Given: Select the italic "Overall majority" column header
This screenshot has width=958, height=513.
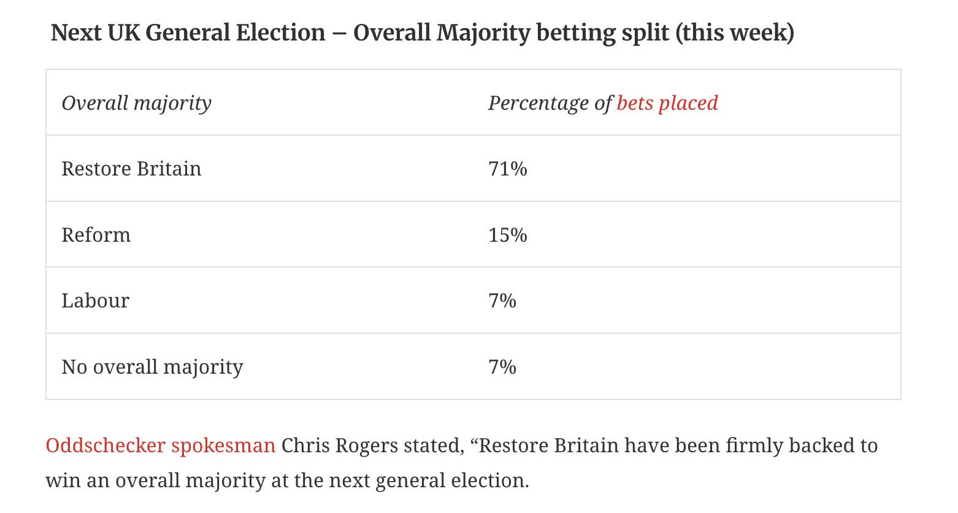Looking at the screenshot, I should tap(136, 103).
